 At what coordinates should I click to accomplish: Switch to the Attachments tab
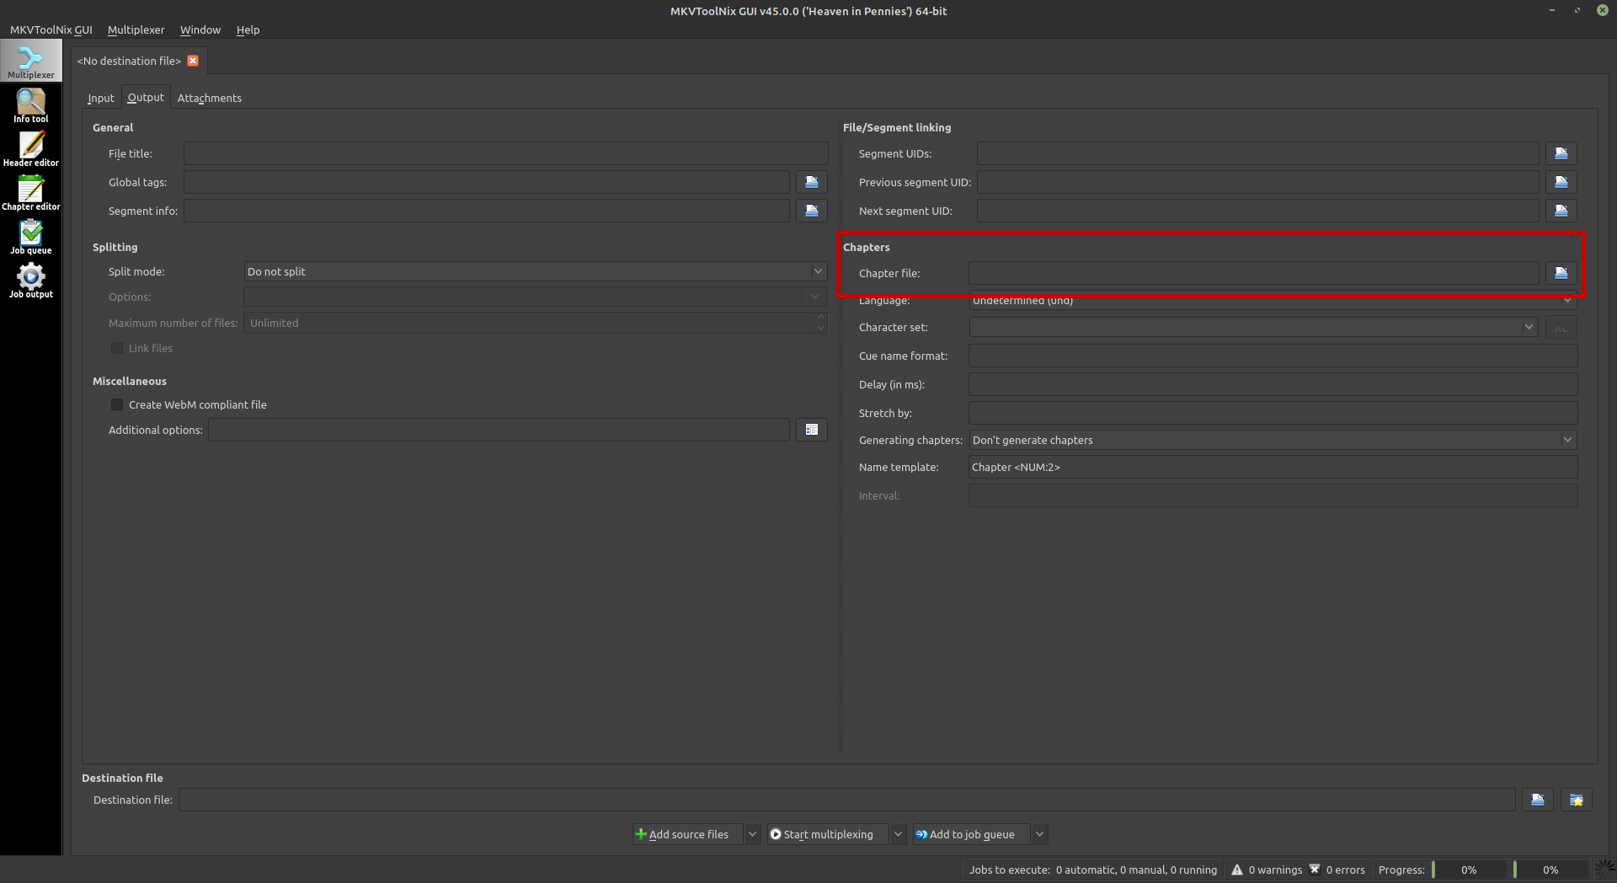pyautogui.click(x=210, y=98)
